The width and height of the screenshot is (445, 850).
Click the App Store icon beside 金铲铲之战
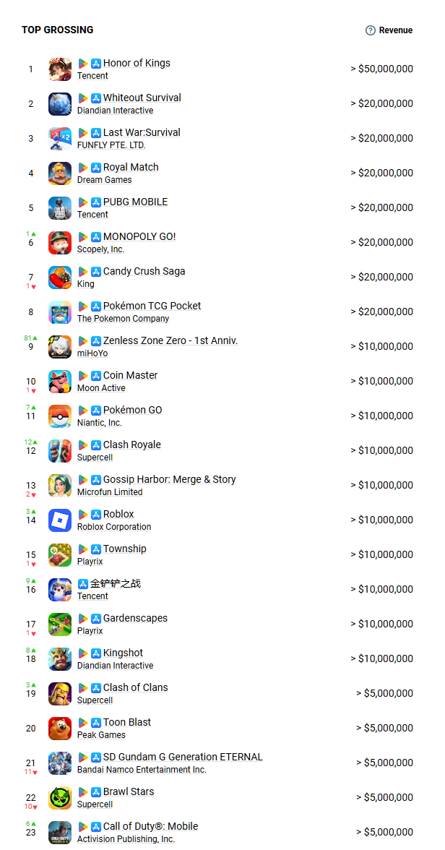click(83, 584)
